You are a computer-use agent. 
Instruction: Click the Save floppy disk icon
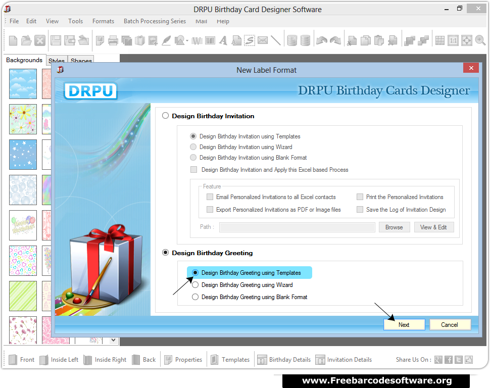click(56, 40)
